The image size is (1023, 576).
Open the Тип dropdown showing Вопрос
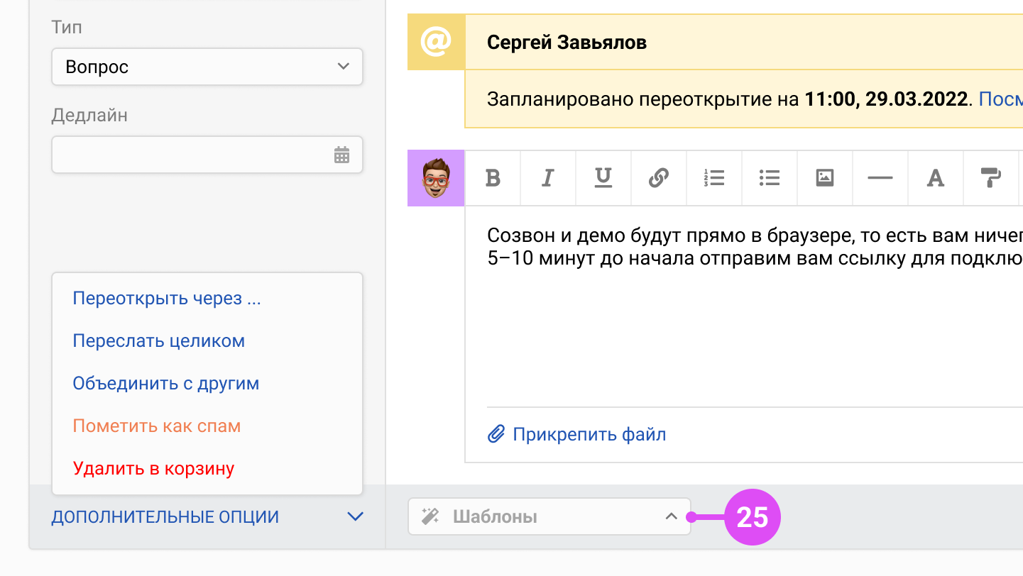pos(207,67)
